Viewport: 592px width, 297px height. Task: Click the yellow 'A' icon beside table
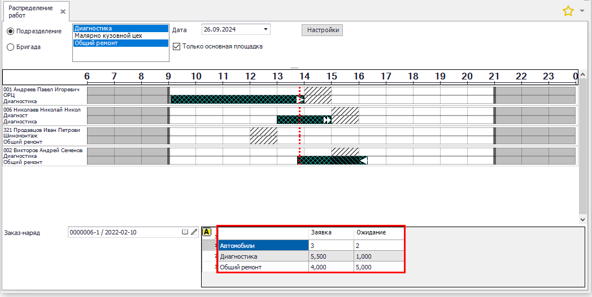(207, 232)
